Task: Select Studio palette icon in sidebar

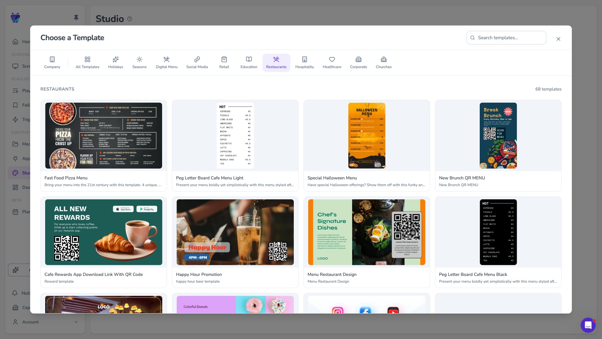Action: 15,173
